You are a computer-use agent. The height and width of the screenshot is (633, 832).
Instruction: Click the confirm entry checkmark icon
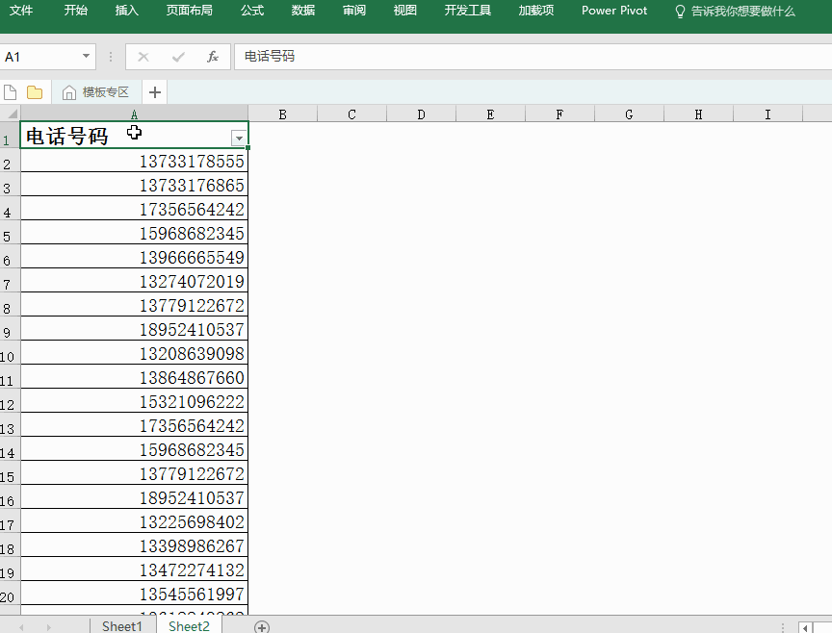tap(178, 57)
